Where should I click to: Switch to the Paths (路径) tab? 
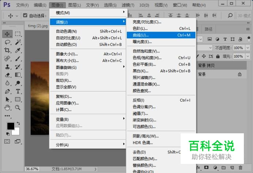click(x=208, y=29)
